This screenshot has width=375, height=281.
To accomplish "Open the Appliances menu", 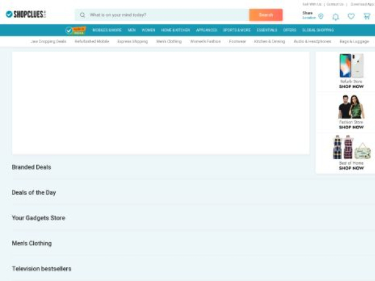I will tap(206, 30).
